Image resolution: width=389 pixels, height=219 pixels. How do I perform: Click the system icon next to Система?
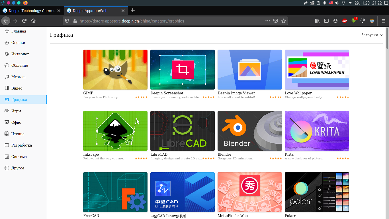[7, 157]
